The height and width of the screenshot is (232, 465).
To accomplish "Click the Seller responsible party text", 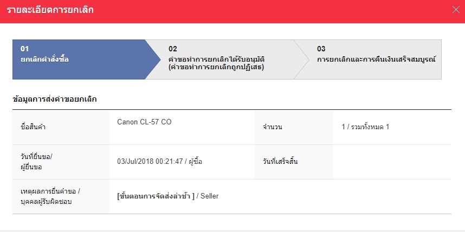I will point(209,196).
